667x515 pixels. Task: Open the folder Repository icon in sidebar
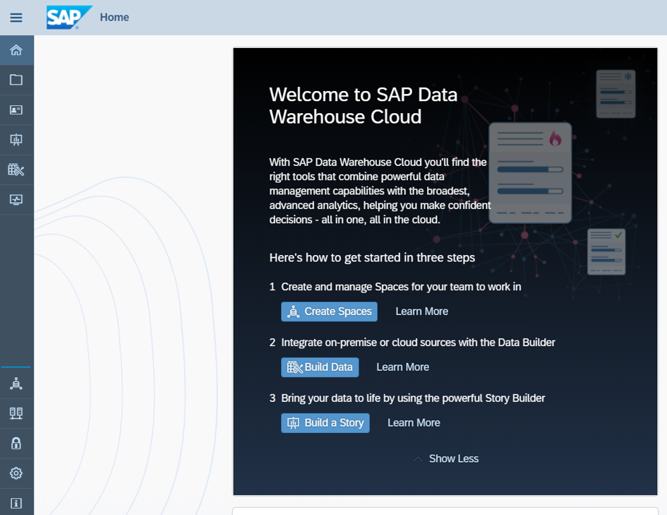point(17,80)
